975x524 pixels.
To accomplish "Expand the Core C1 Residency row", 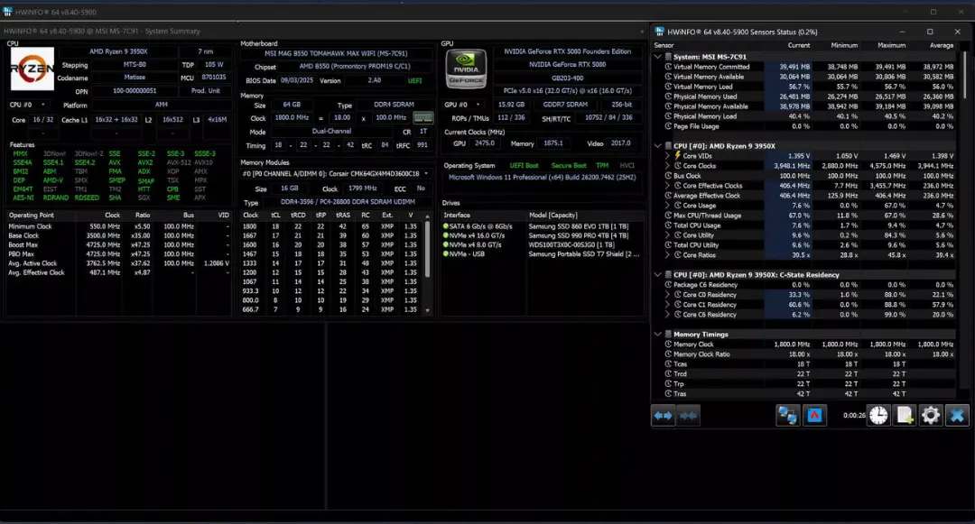I will [668, 305].
